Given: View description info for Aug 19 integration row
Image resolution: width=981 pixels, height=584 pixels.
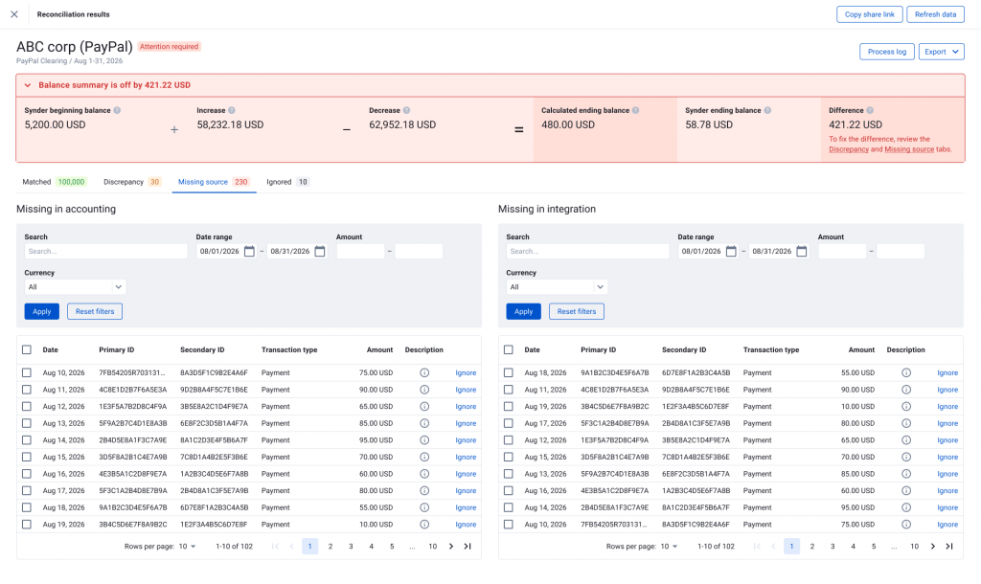Looking at the screenshot, I should [906, 407].
